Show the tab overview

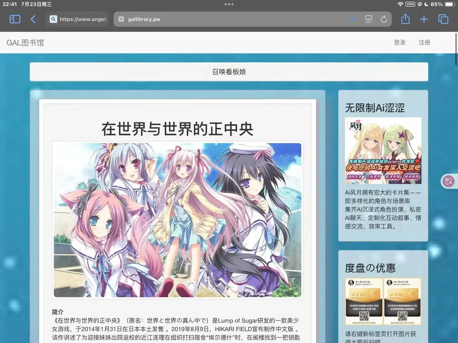click(443, 19)
